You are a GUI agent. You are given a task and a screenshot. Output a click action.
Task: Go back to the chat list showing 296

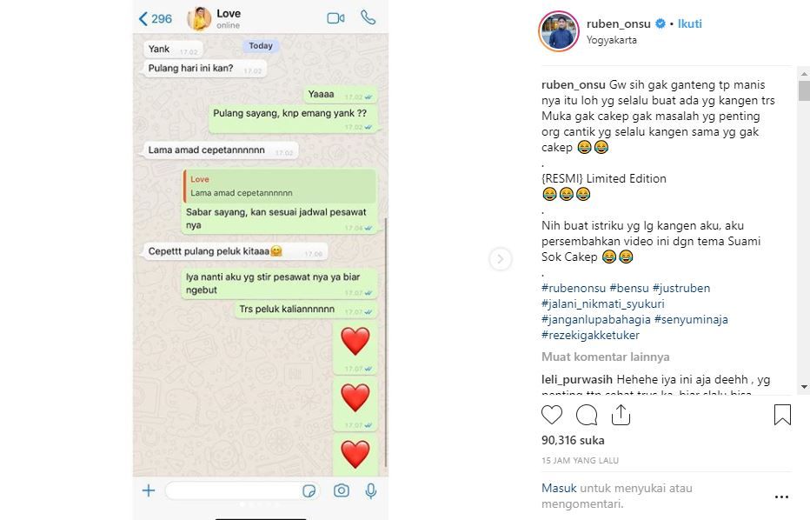click(x=156, y=19)
